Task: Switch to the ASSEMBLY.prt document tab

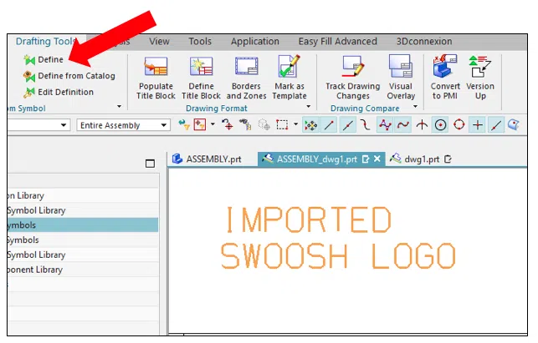Action: point(208,159)
